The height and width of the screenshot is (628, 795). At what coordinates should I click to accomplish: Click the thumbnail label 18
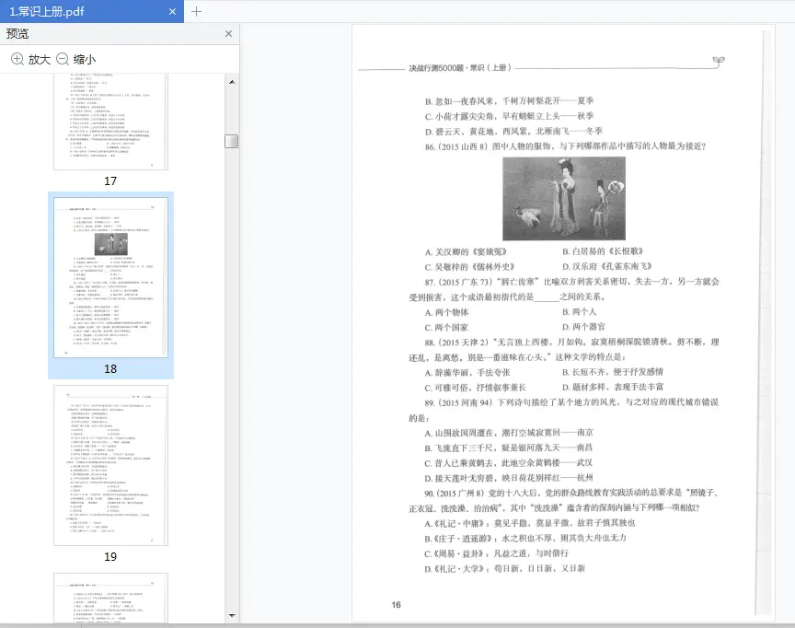110,368
